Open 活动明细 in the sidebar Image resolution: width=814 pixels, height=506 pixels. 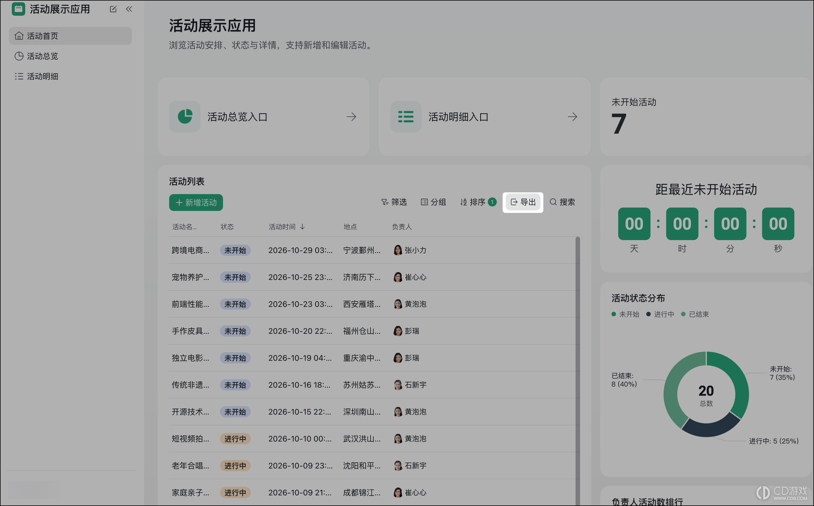70,76
